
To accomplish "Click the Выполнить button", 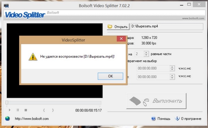I will tap(156, 101).
